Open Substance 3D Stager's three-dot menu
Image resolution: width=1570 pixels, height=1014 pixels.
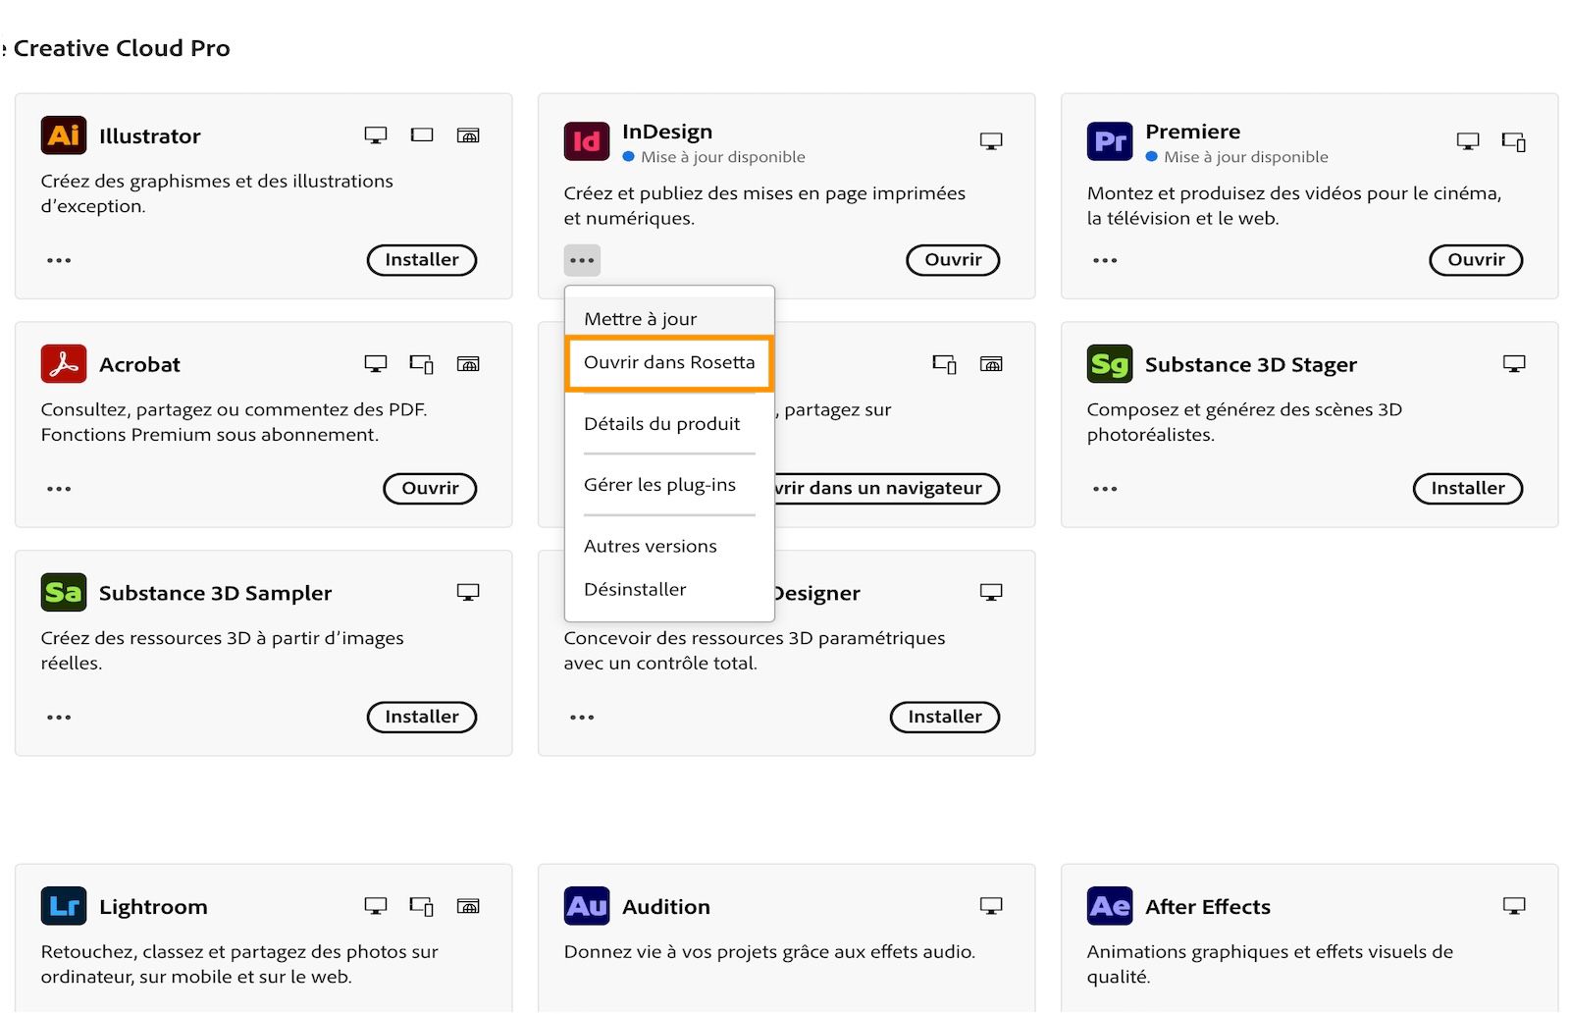(1105, 489)
